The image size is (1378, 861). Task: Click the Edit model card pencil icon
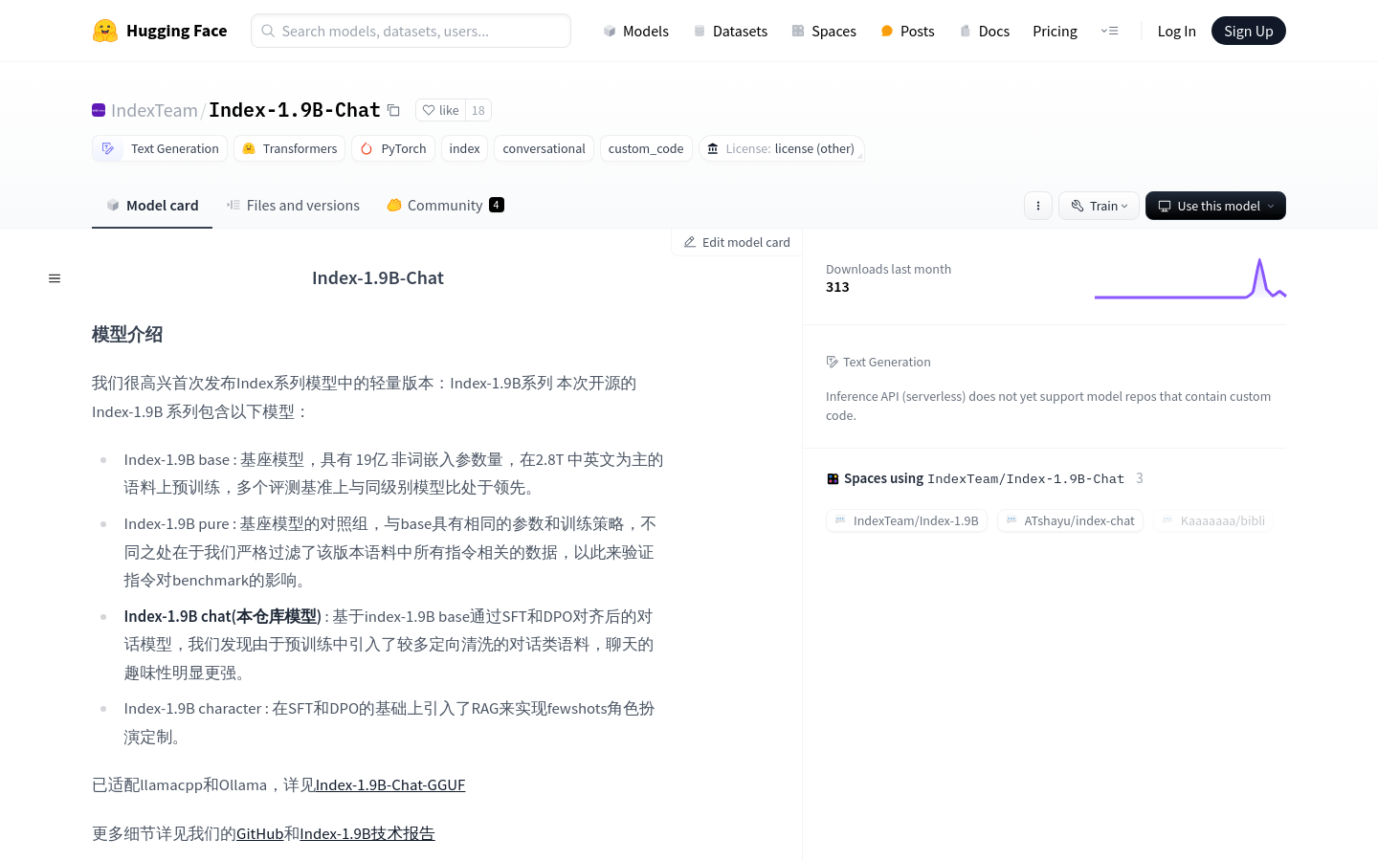(689, 242)
